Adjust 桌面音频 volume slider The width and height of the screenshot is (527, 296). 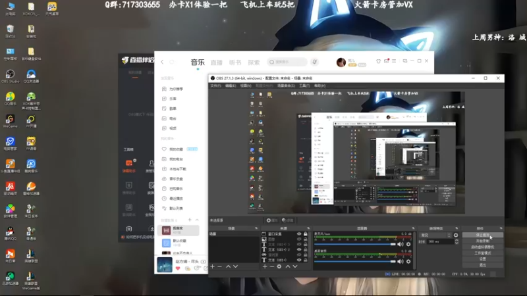pos(355,261)
